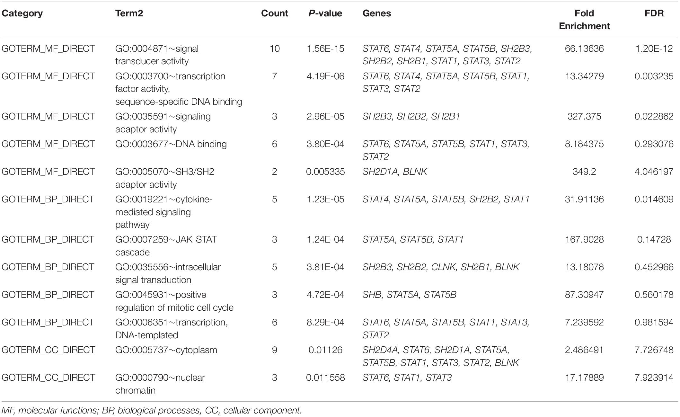Click P-value 8.29E-04

point(325,323)
